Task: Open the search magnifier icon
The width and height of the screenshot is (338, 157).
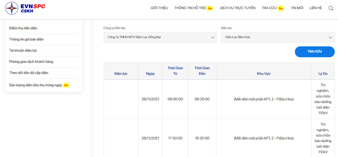Action: (x=331, y=8)
